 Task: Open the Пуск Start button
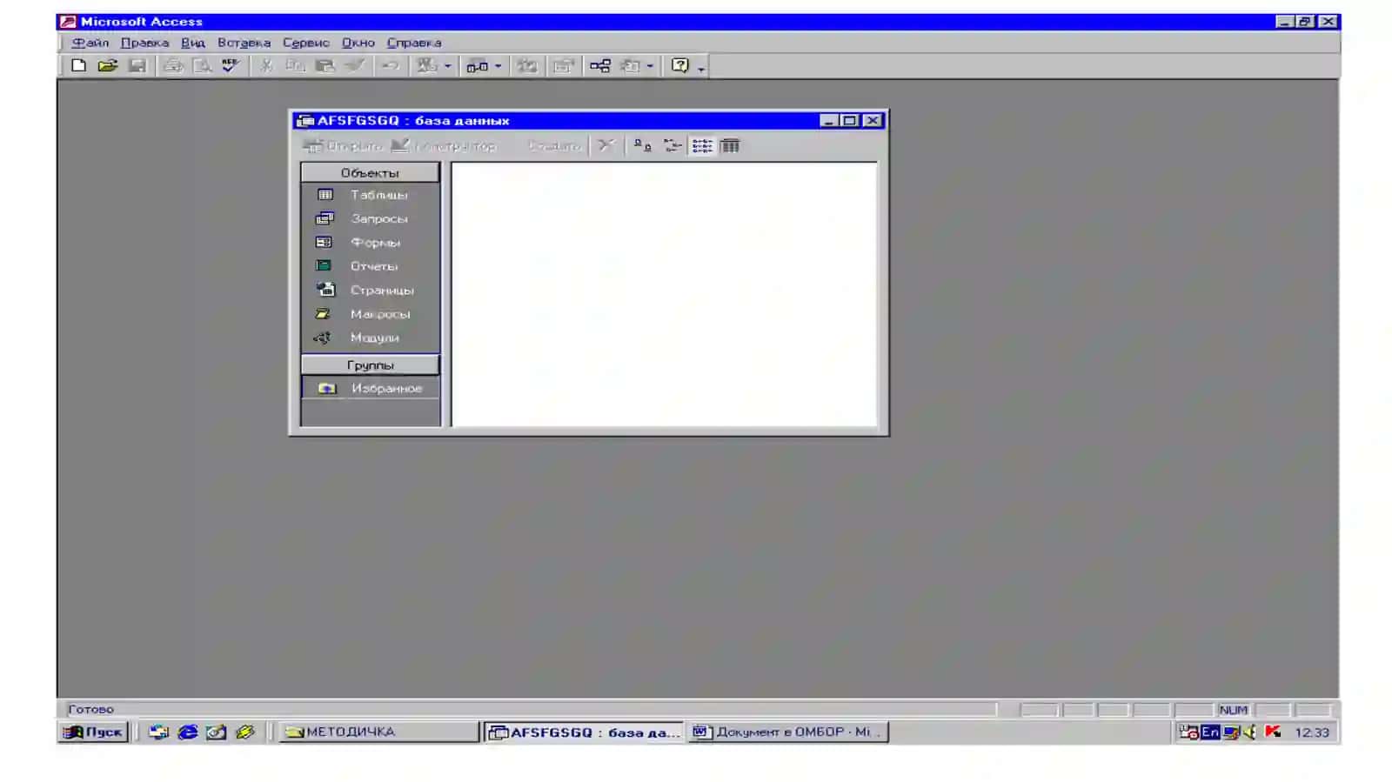point(94,732)
